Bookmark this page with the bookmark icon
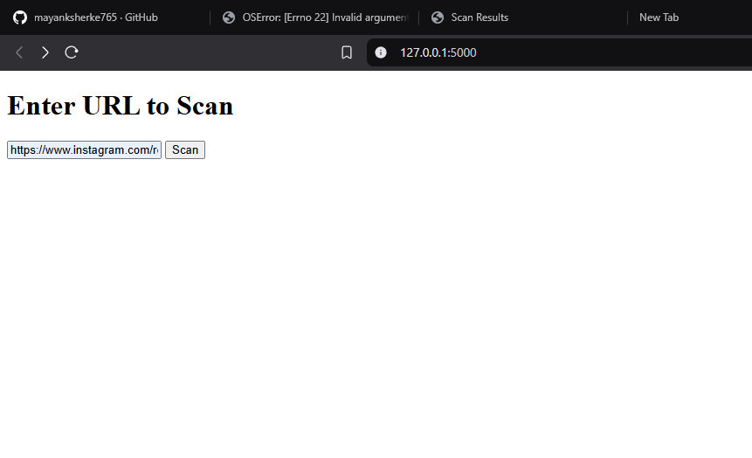 pos(346,52)
